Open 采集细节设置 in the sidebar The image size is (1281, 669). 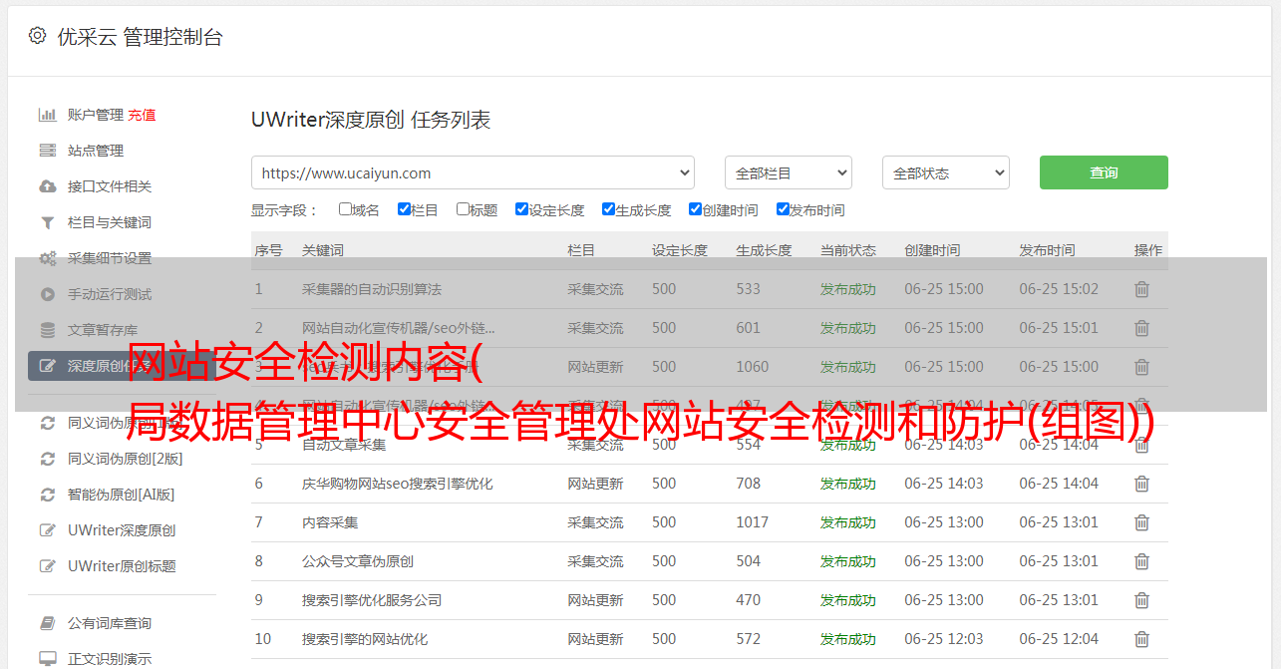click(x=110, y=258)
